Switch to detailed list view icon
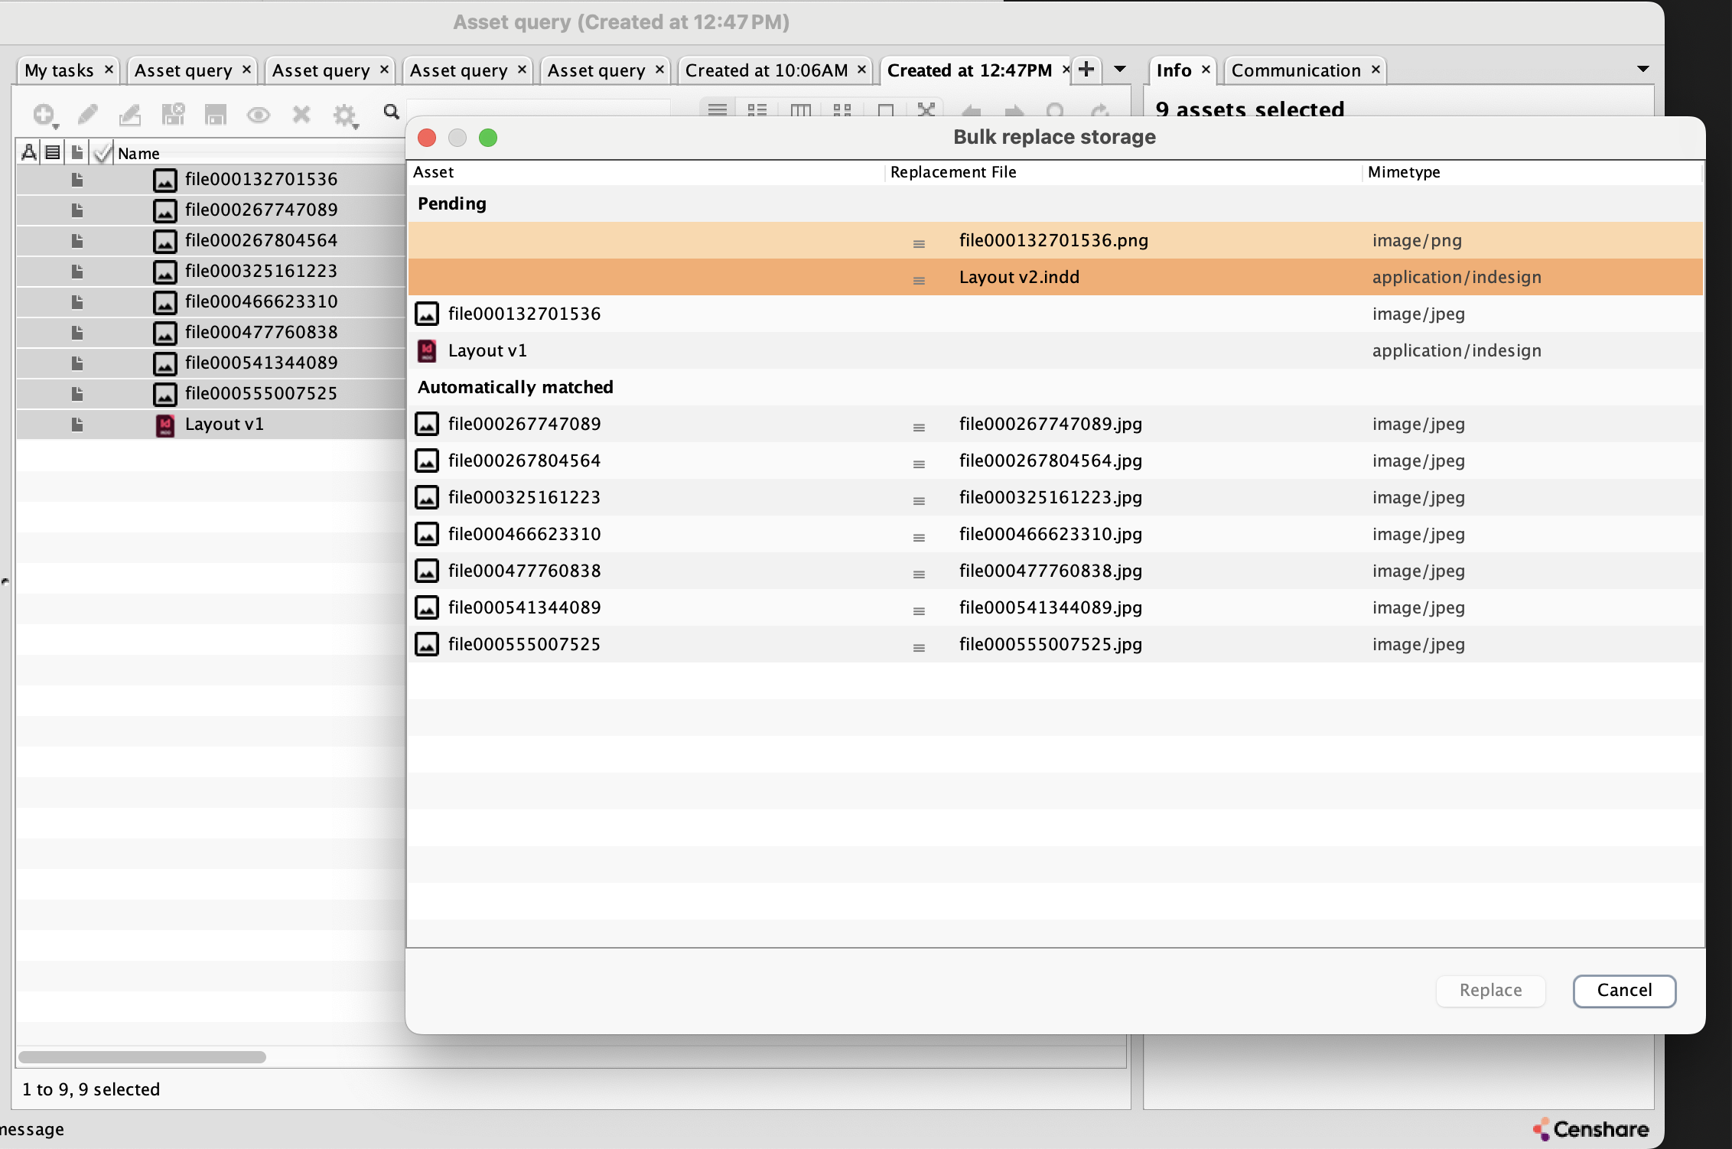The width and height of the screenshot is (1732, 1149). [x=757, y=109]
